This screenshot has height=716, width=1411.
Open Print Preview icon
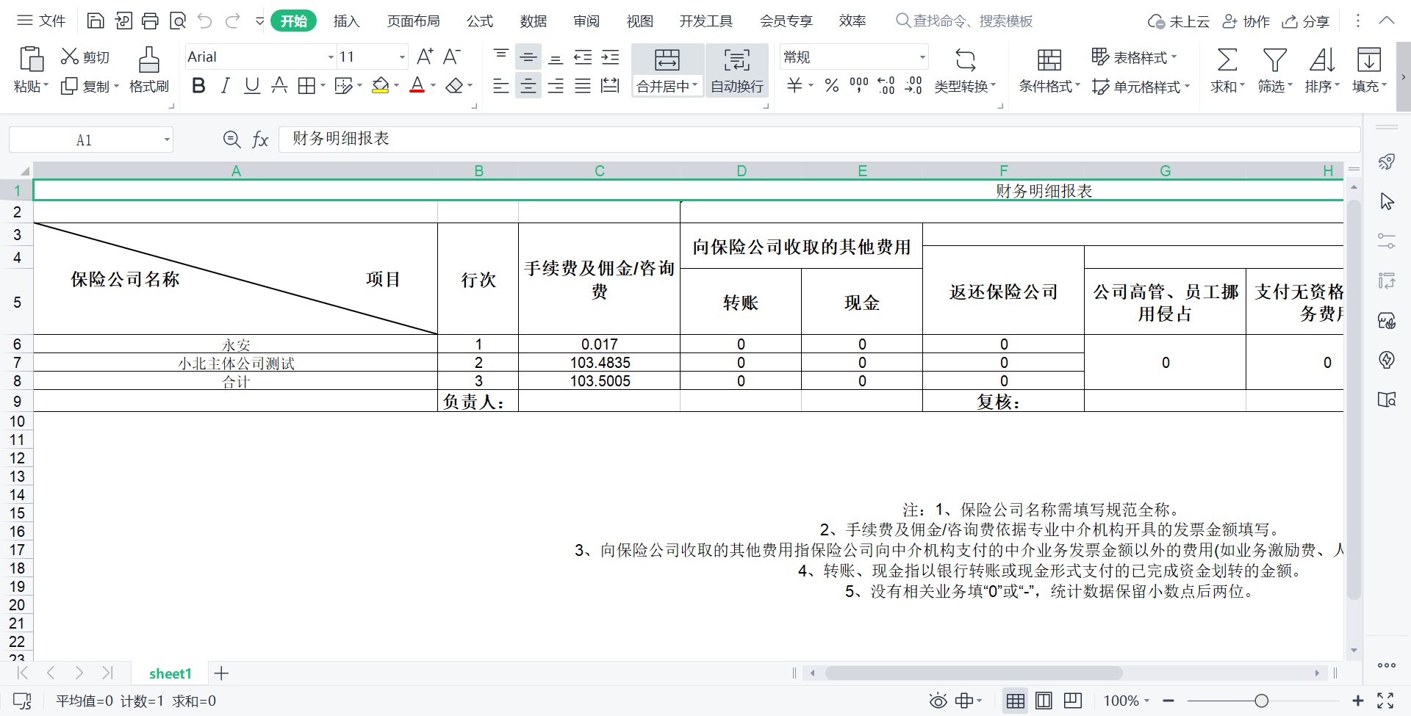coord(177,21)
